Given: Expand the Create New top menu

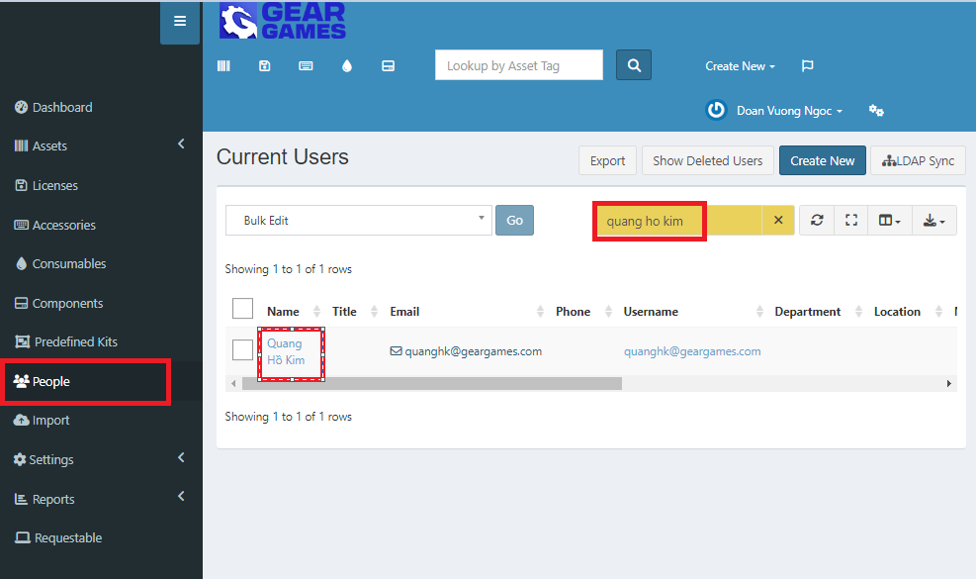Looking at the screenshot, I should (740, 66).
